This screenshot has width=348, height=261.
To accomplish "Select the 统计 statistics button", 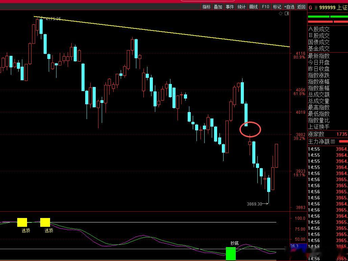I will (x=241, y=7).
